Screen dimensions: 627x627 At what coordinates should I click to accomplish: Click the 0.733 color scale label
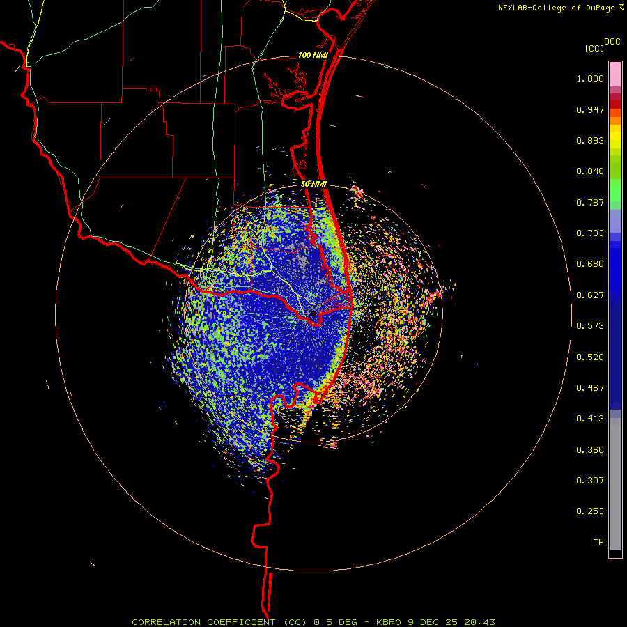[x=590, y=233]
